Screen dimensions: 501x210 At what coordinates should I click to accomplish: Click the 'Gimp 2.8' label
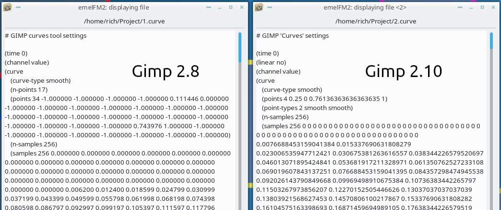pyautogui.click(x=166, y=71)
